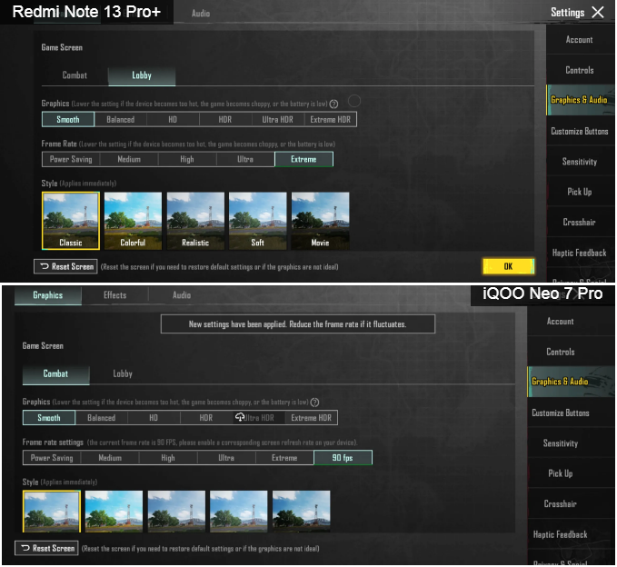Choose the Realistic style thumbnail
The height and width of the screenshot is (567, 617).
(x=195, y=221)
